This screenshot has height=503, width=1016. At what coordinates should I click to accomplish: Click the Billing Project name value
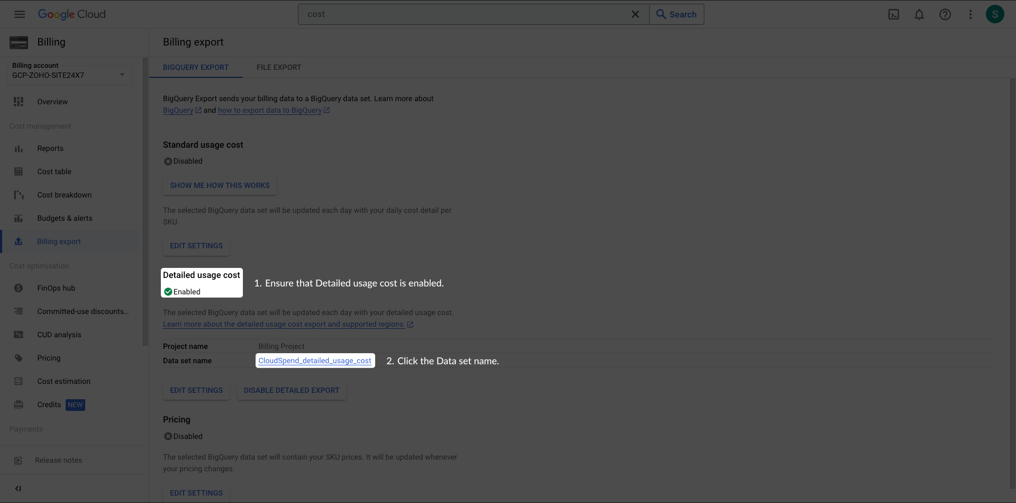(282, 346)
